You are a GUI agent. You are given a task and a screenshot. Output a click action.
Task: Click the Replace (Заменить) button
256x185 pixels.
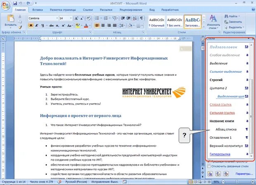(233, 22)
